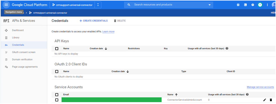Toggle the OAuth 2.0 Client IDs select-all checkbox
Image resolution: width=276 pixels, height=104 pixels.
coord(57,71)
